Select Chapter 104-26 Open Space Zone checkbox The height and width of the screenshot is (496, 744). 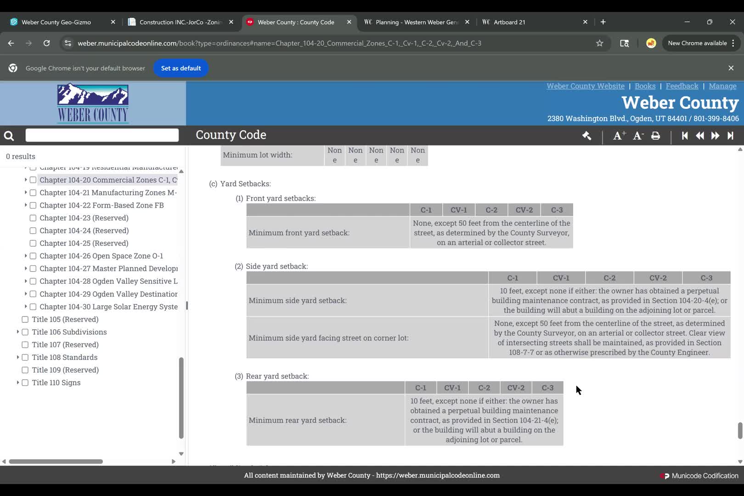click(x=33, y=256)
